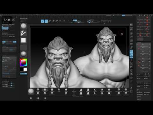Expand the Remesh section in SubTool panel
This screenshot has height=115, width=153.
tap(139, 96)
